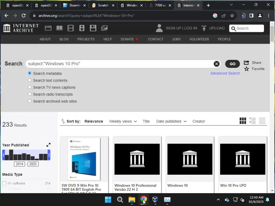
Task: Open the BLOG menu item
Action: click(x=64, y=39)
